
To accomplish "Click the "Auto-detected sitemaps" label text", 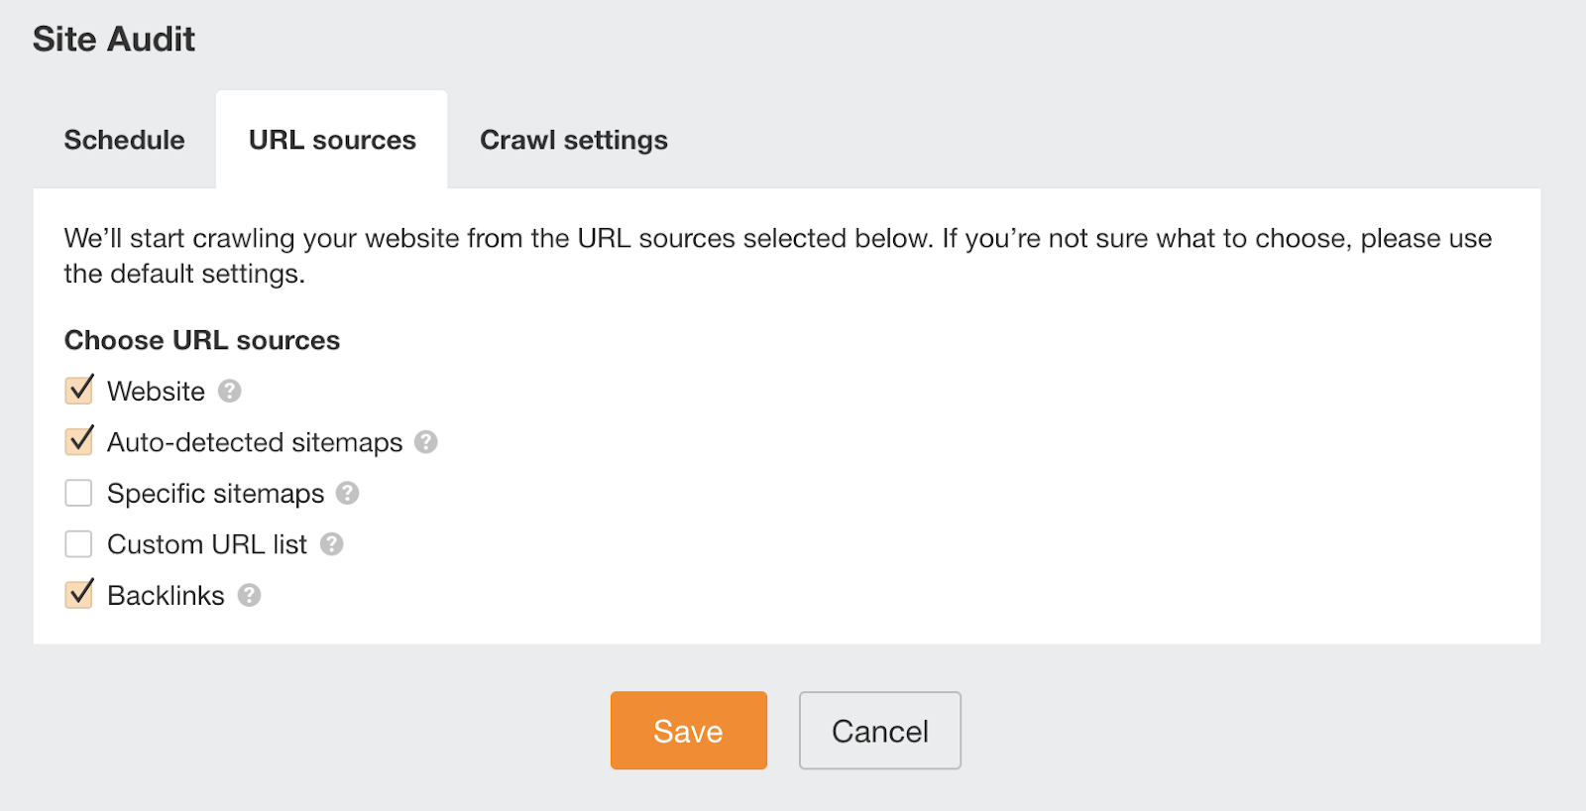I will tap(255, 442).
